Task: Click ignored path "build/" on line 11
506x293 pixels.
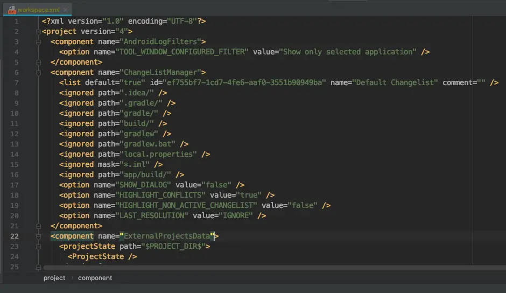Action: click(x=137, y=124)
